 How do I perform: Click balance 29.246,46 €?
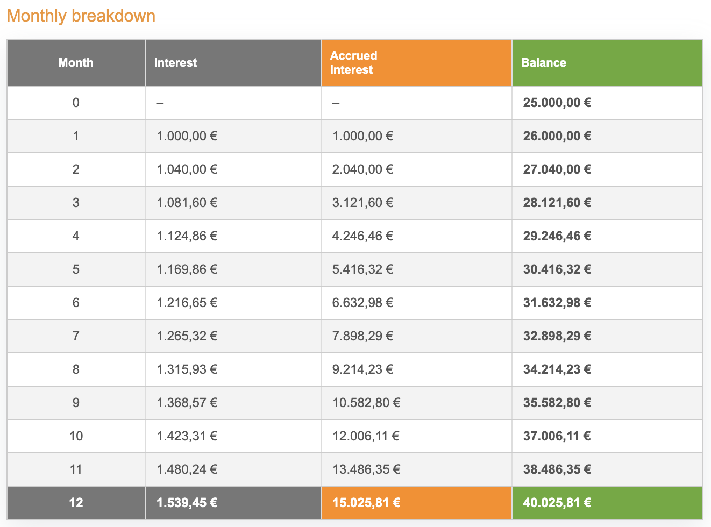557,236
